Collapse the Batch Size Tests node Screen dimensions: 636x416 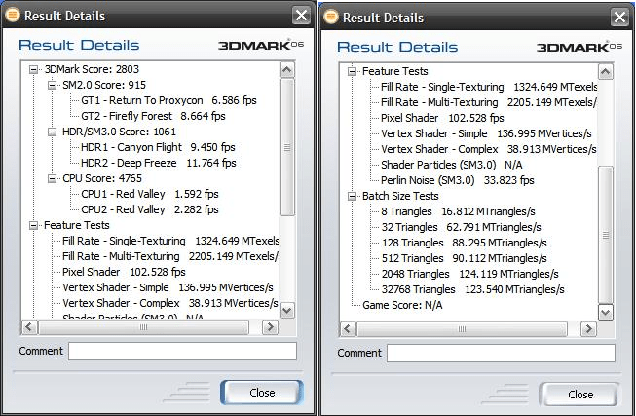point(353,196)
